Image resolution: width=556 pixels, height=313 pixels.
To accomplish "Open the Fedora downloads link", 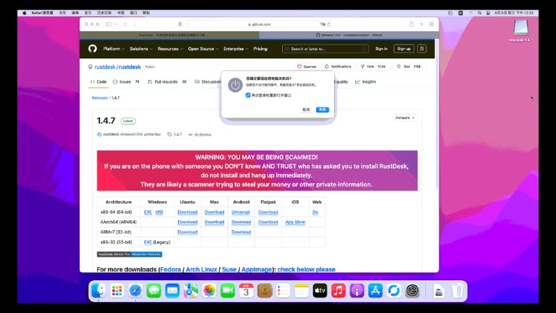I will 170,269.
